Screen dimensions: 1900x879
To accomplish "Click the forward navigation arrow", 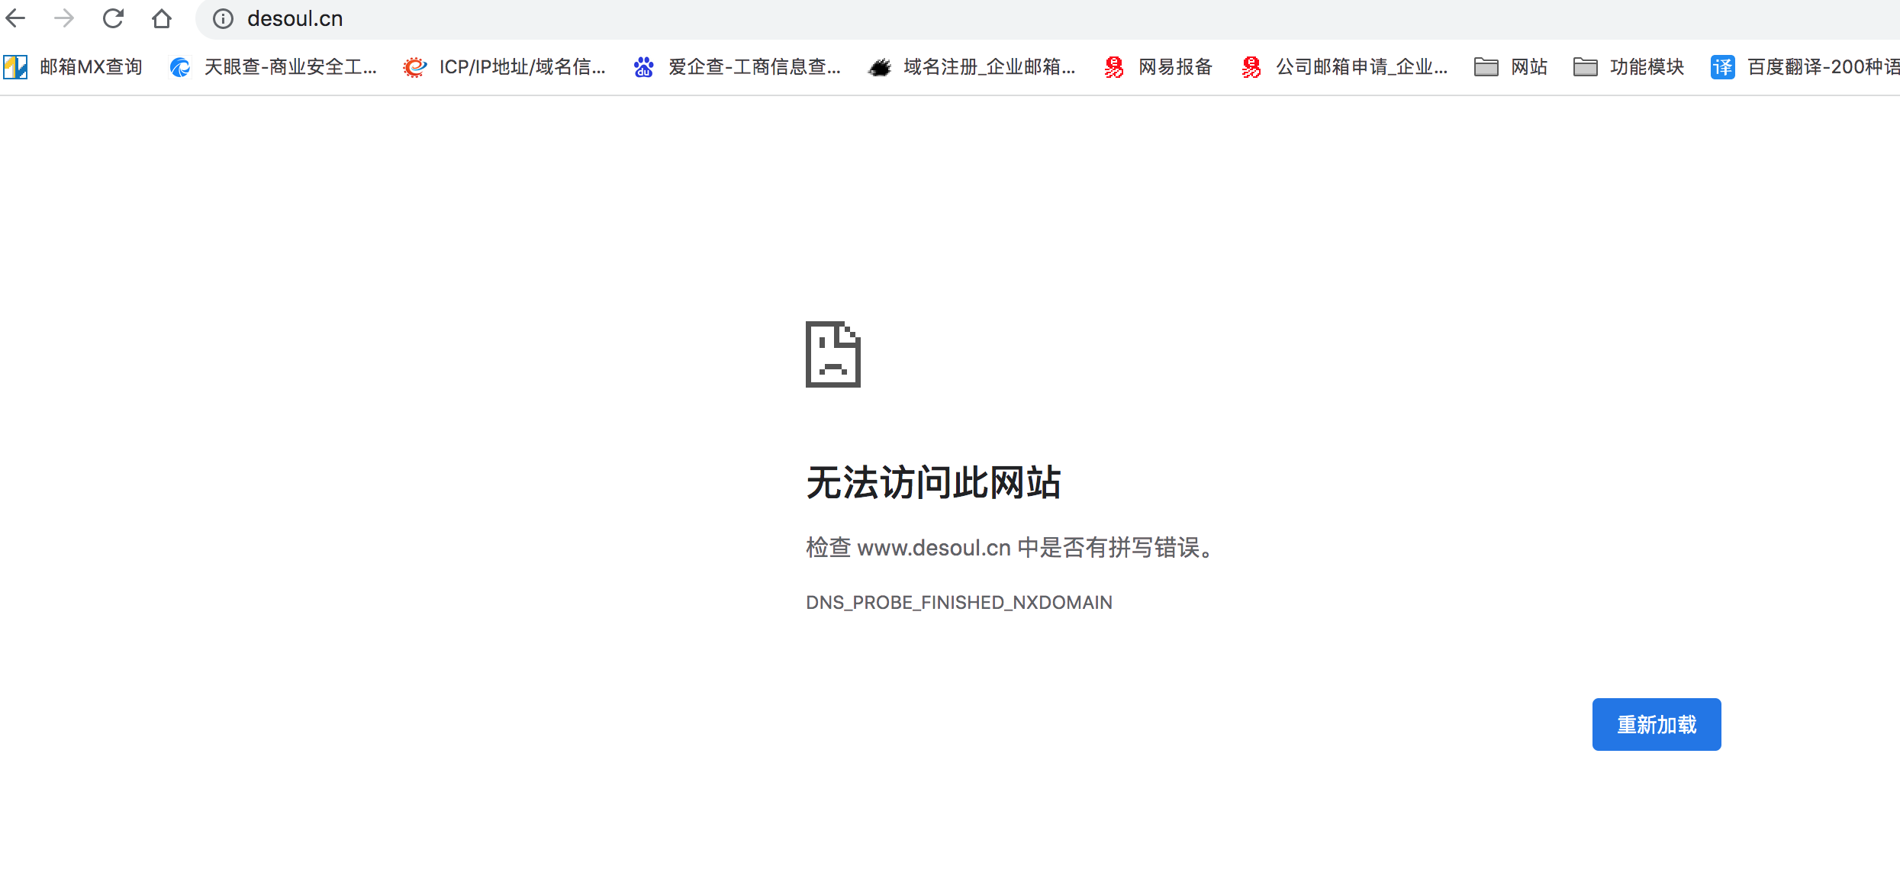I will [x=64, y=18].
